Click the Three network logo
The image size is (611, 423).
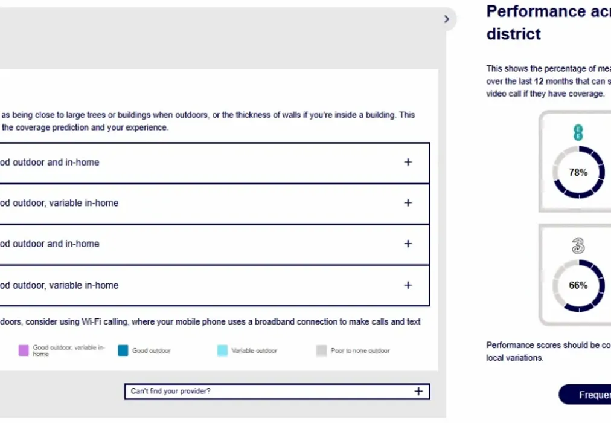coord(578,245)
